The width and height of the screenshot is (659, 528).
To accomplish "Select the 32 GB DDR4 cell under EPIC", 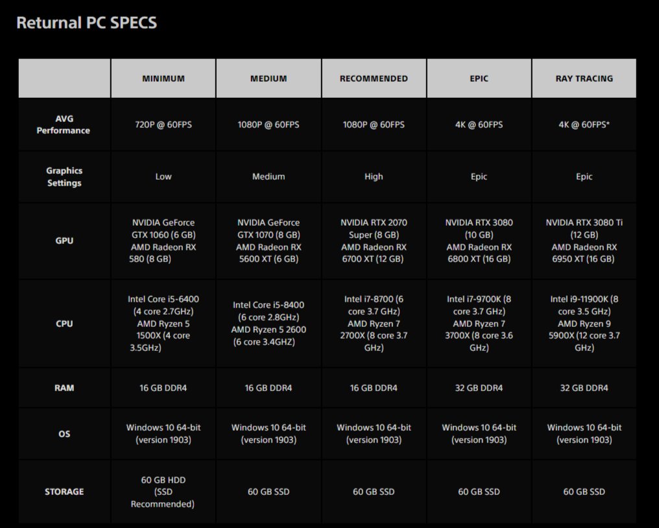I will point(479,388).
